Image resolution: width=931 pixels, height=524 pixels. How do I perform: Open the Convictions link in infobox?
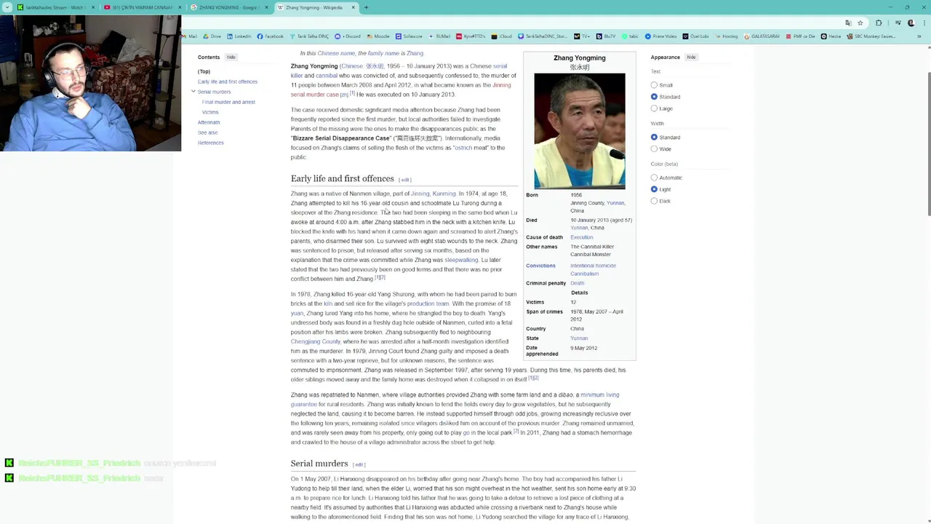click(x=540, y=266)
